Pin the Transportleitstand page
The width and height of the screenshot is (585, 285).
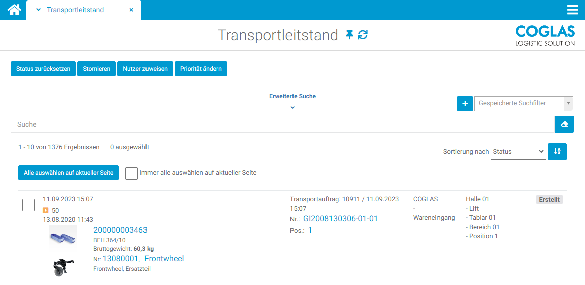click(350, 34)
